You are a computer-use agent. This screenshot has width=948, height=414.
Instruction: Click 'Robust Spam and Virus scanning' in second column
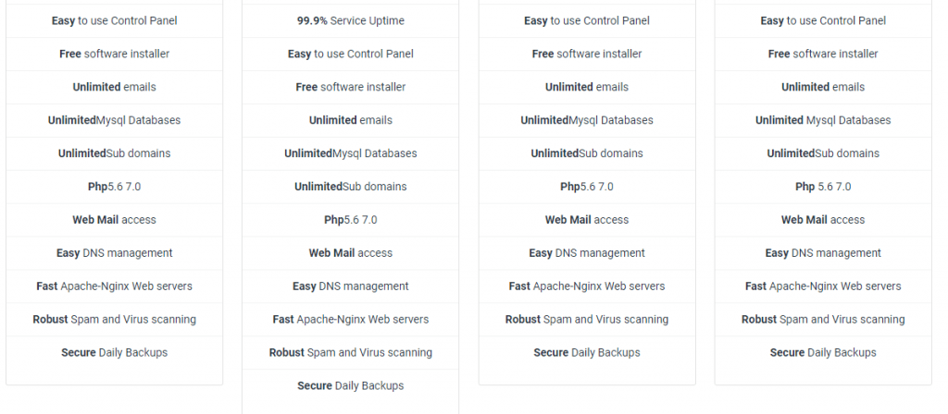(351, 352)
